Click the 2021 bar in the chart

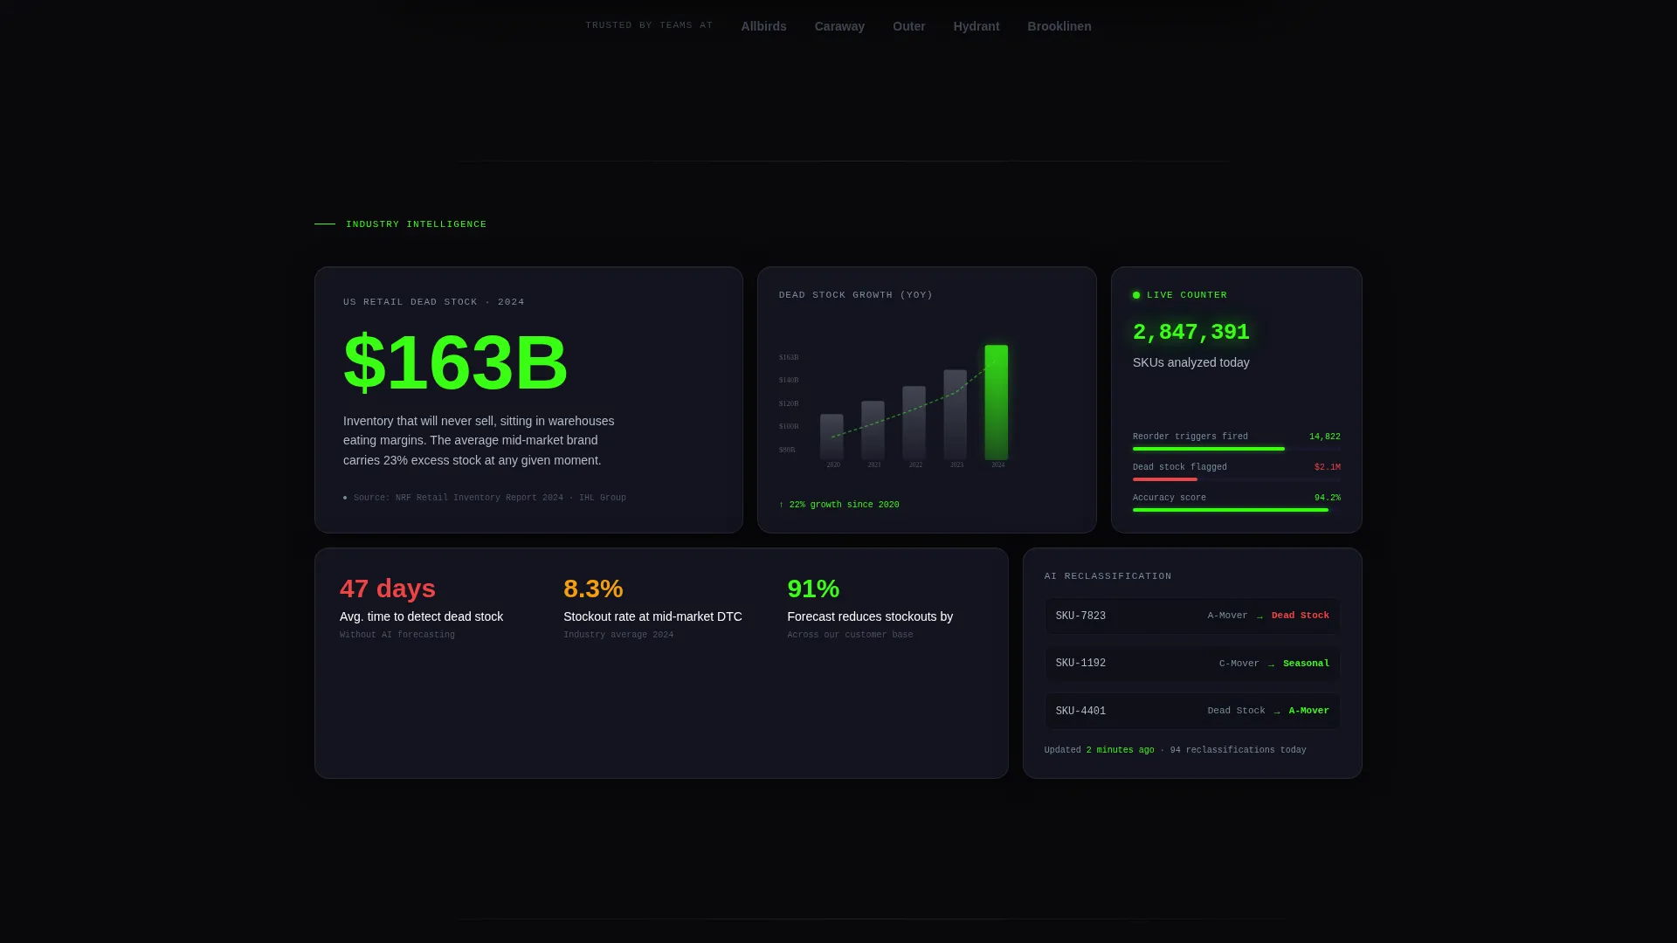point(873,430)
